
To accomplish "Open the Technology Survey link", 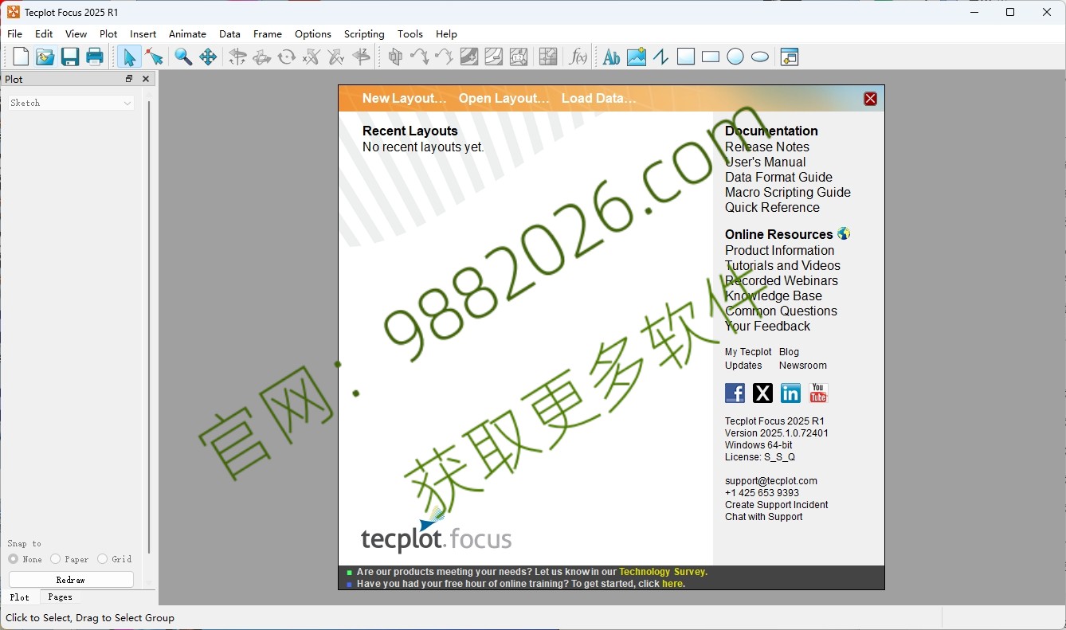I will (x=663, y=572).
